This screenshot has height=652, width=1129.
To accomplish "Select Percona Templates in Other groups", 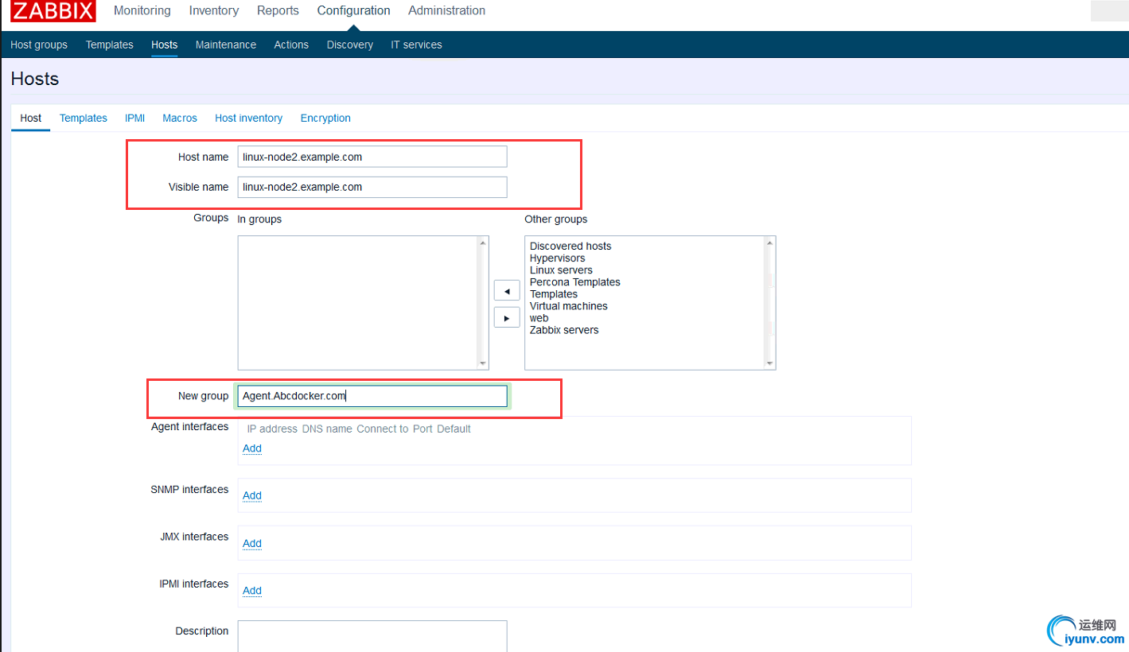I will [x=575, y=282].
